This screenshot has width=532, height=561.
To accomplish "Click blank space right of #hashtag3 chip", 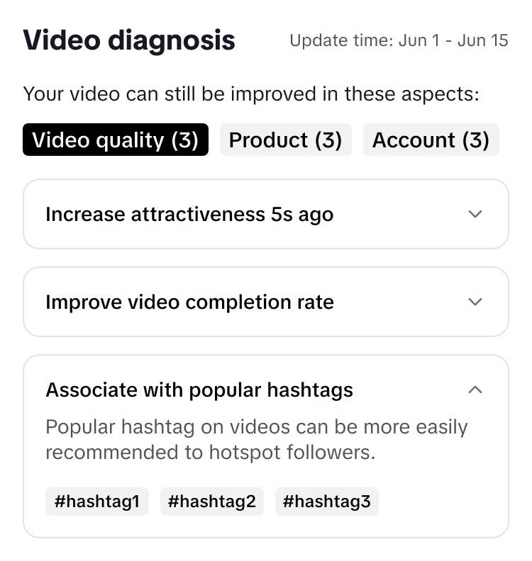I will (440, 501).
